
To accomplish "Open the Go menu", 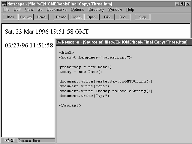I will [x=40, y=10].
